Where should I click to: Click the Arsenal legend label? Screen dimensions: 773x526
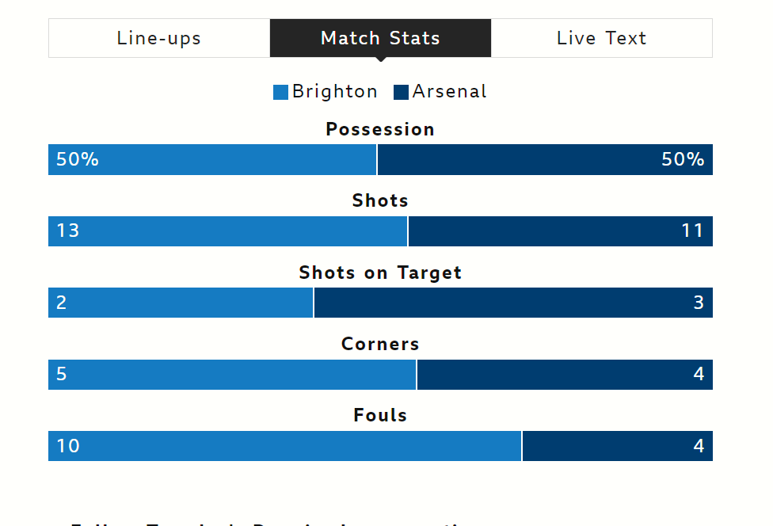pos(450,92)
